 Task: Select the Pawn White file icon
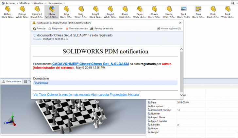(x=140, y=9)
